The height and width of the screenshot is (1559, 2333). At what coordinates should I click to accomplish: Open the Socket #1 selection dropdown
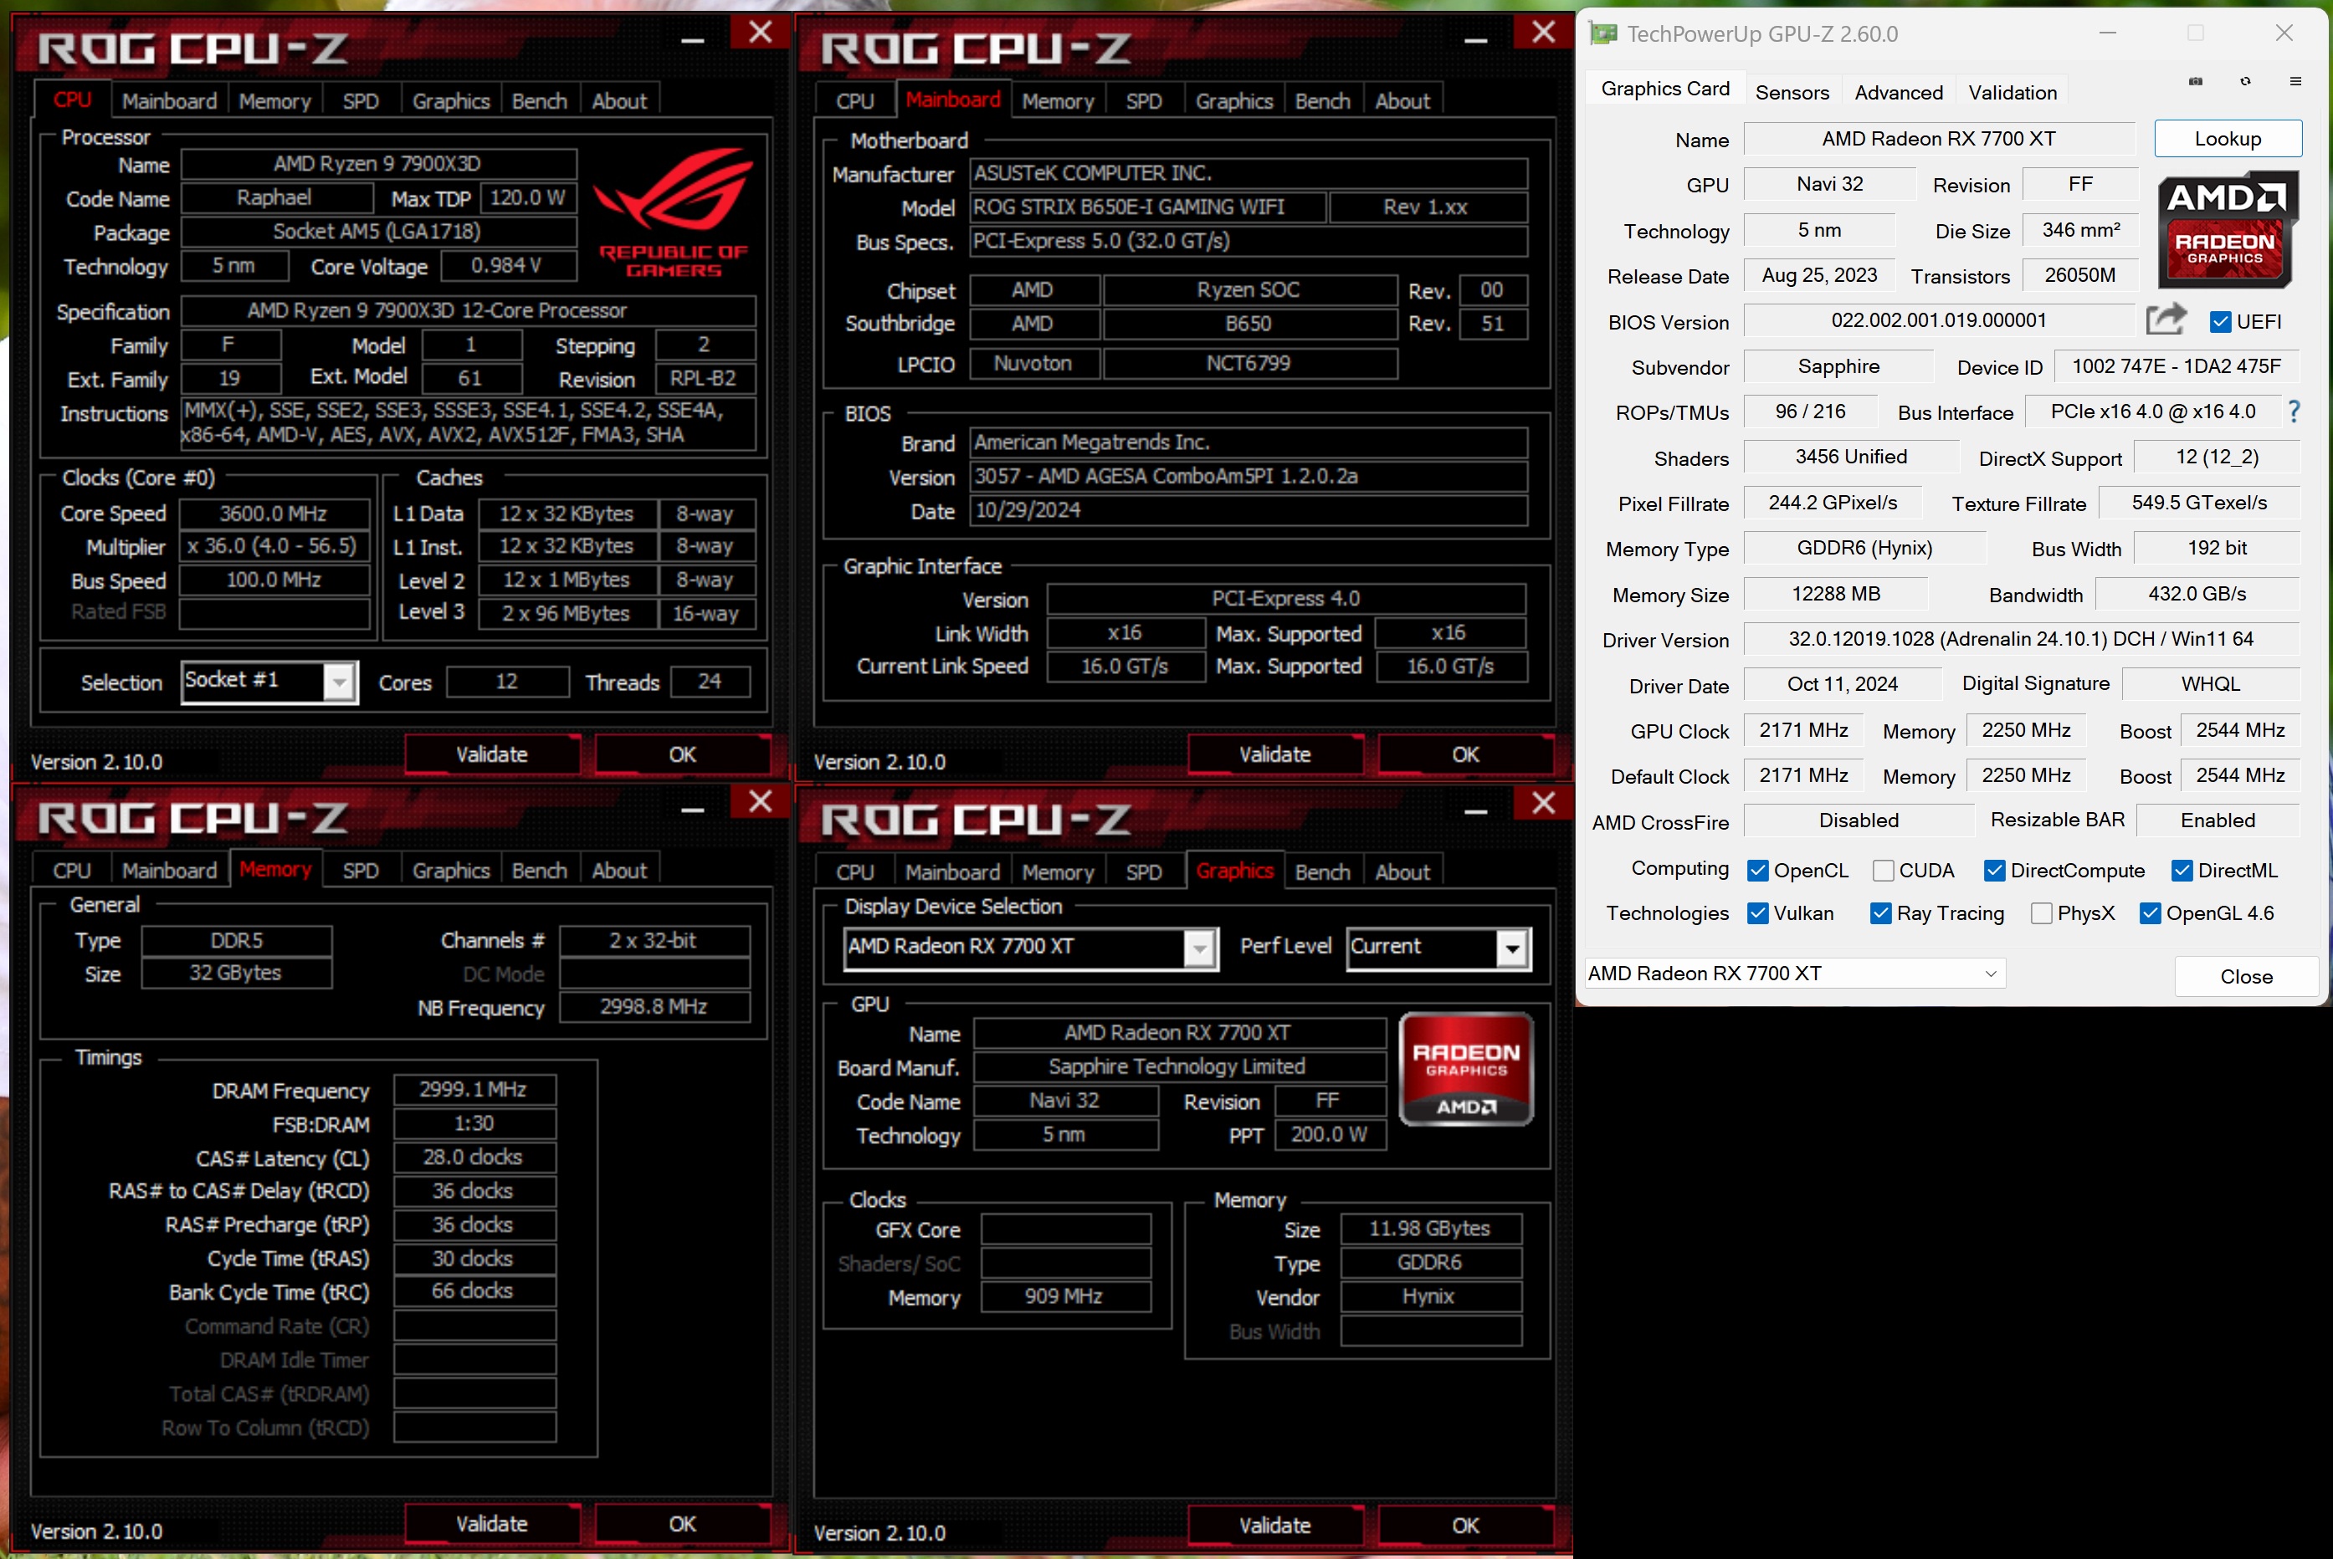(339, 682)
